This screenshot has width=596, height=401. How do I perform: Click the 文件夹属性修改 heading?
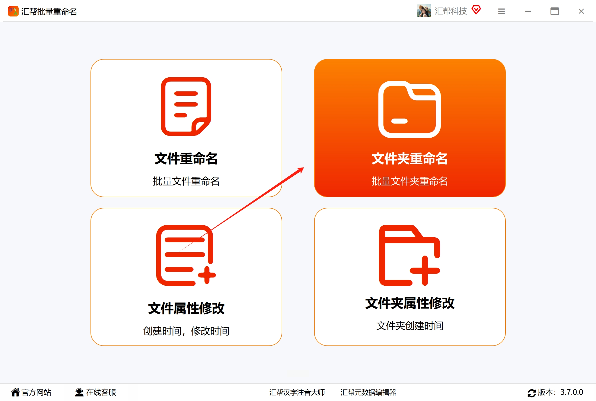pyautogui.click(x=409, y=303)
